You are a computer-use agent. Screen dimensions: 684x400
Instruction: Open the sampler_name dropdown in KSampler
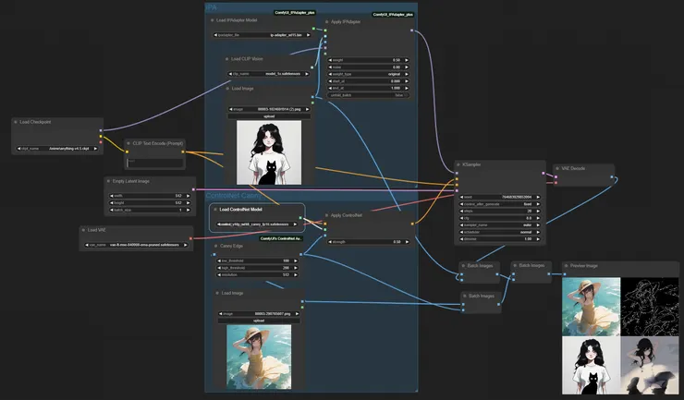point(499,224)
